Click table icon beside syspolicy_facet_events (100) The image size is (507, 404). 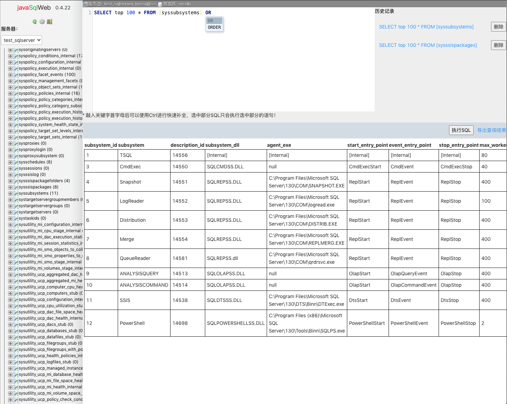pyautogui.click(x=16, y=75)
